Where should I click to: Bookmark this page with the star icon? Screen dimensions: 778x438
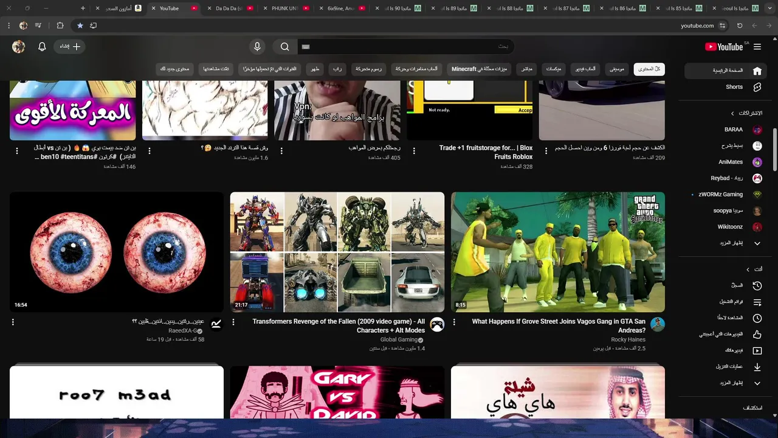[x=80, y=26]
